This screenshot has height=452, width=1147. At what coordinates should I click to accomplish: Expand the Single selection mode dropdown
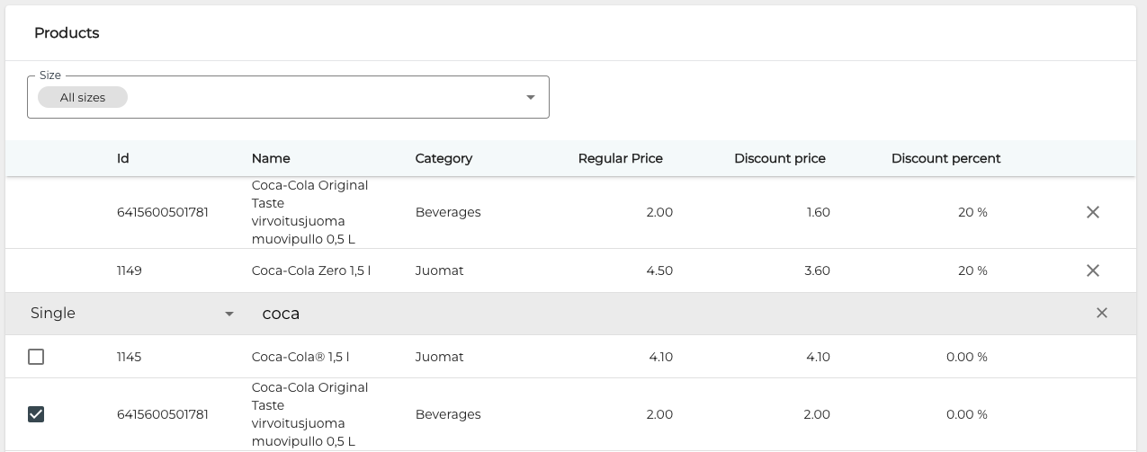point(229,314)
